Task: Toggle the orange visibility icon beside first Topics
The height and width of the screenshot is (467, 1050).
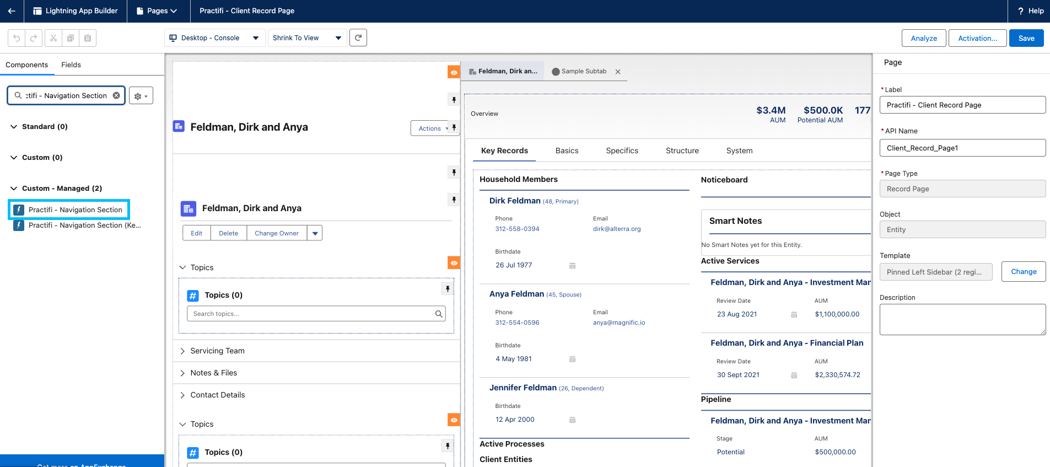Action: pos(454,263)
